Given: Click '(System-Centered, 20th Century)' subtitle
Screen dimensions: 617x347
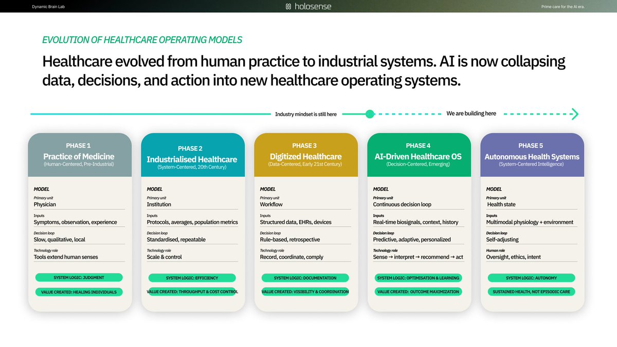Looking at the screenshot, I should coord(193,167).
